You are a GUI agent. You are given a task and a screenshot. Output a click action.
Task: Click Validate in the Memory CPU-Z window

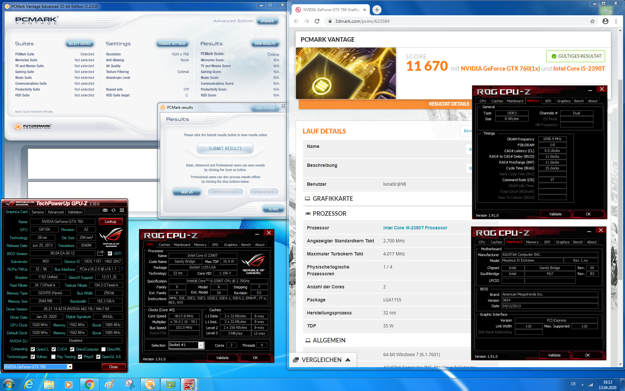click(x=555, y=214)
